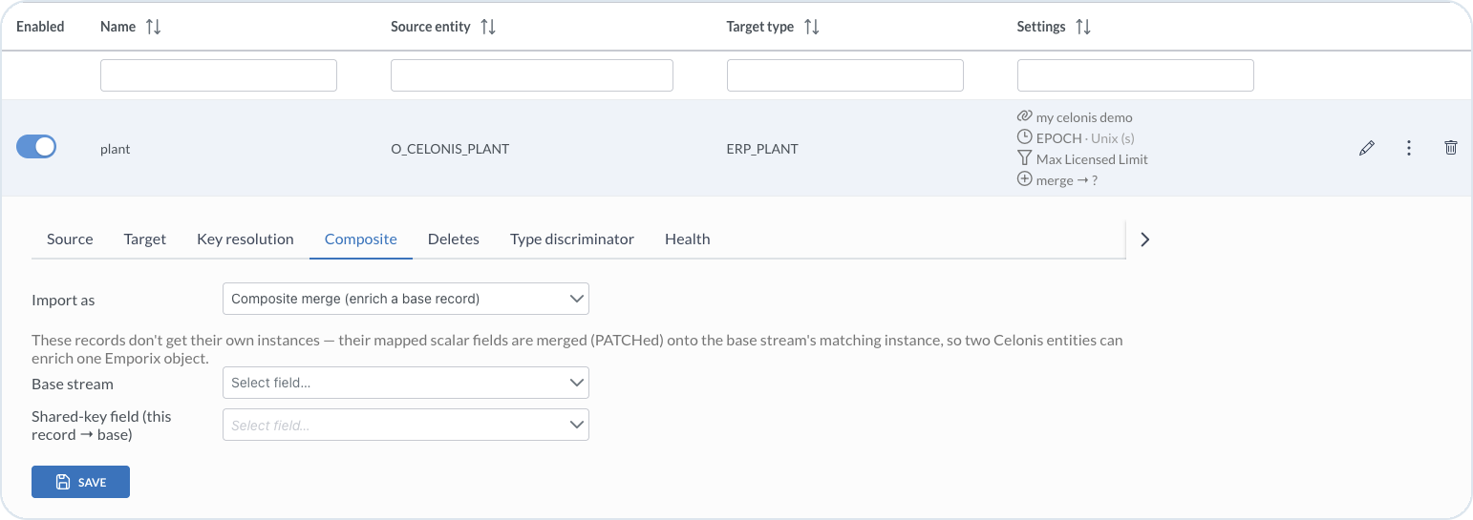The height and width of the screenshot is (520, 1473).
Task: Click the clock icon beside EPOCH
Action: point(1025,137)
